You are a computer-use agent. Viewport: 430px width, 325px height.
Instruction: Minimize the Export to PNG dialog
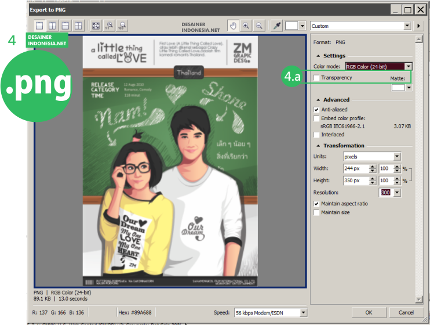click(x=396, y=10)
